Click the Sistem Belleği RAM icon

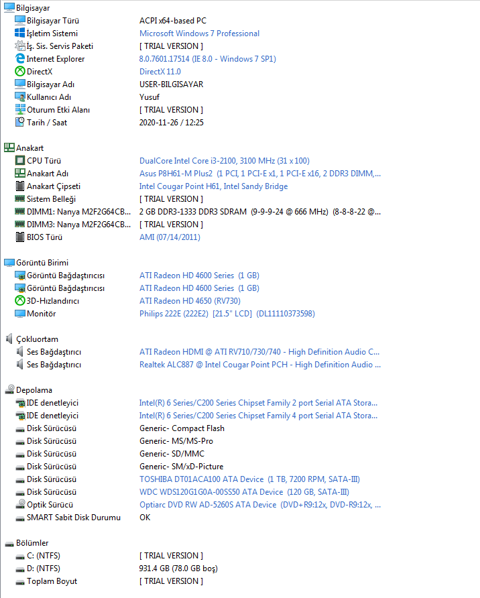(20, 198)
